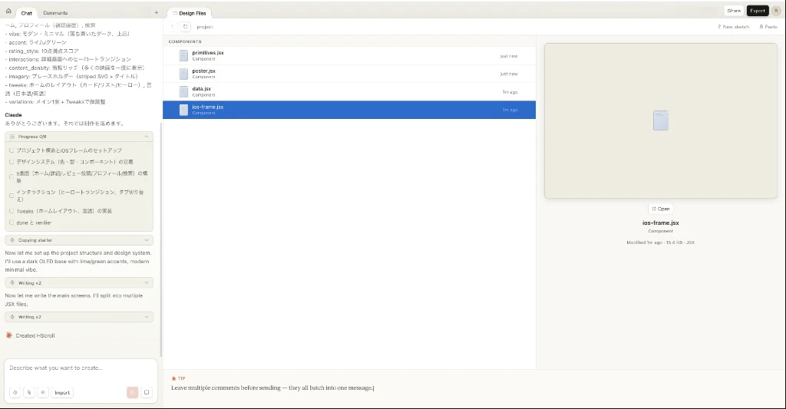This screenshot has height=409, width=786.
Task: Check the done と verifier checkbox
Action: (12, 223)
